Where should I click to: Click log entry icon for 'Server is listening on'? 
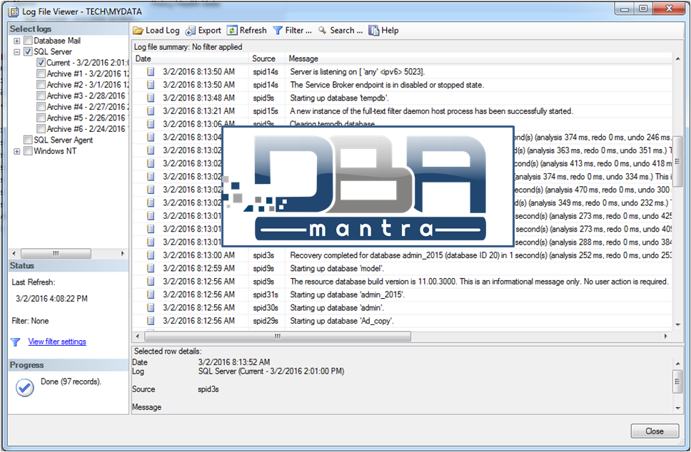[151, 72]
